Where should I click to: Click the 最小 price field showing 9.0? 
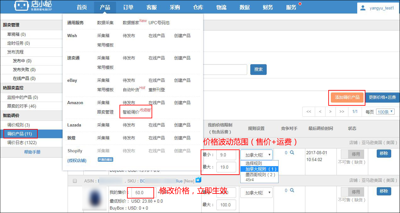pos(226,155)
